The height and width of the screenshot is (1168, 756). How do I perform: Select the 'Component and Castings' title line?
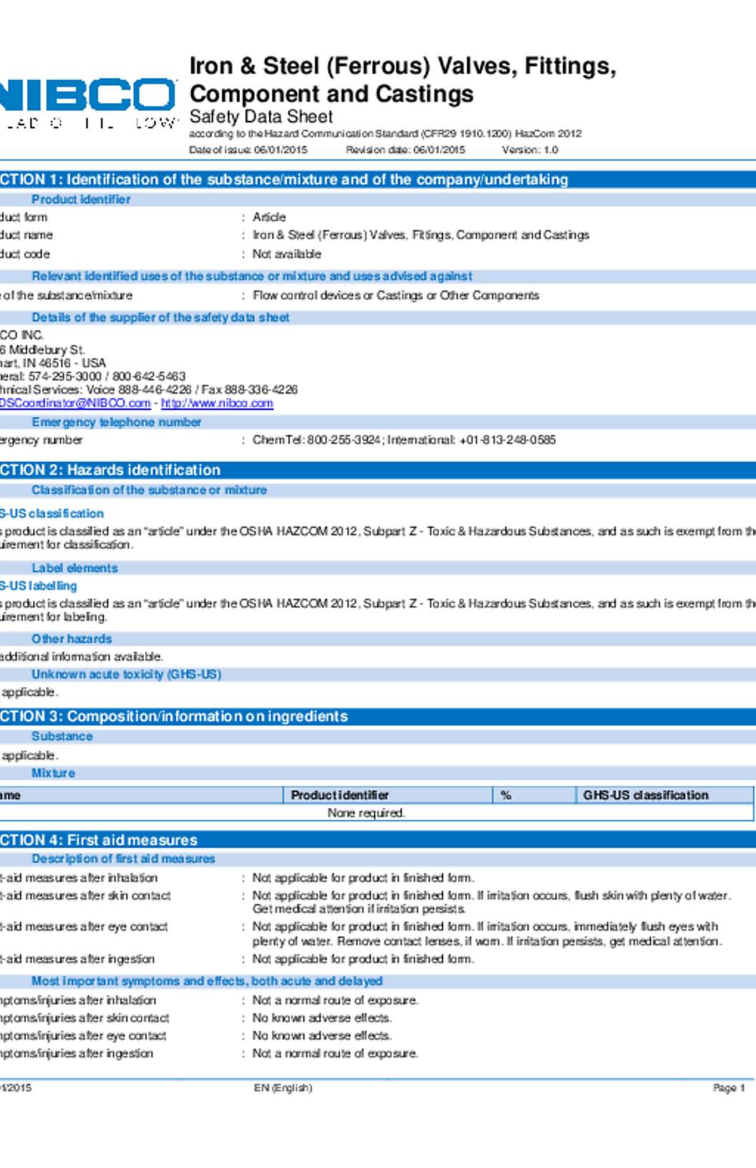331,94
